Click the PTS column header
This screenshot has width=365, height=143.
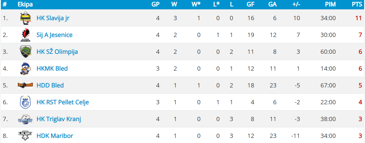coord(357,5)
